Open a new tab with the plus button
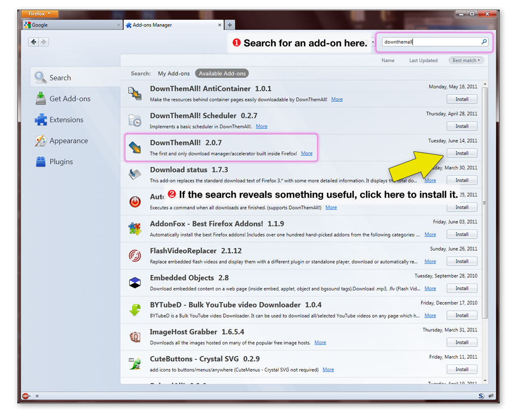This screenshot has width=517, height=413. (x=230, y=25)
